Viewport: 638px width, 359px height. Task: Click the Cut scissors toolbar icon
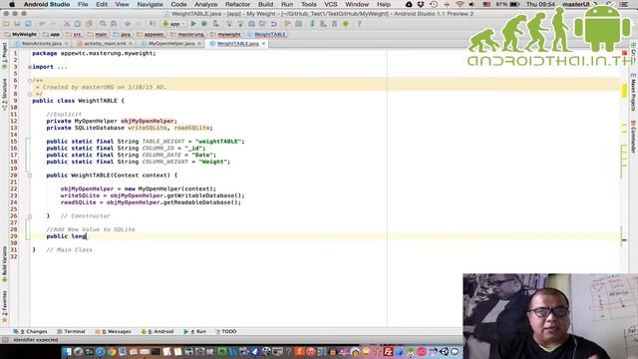(67, 24)
